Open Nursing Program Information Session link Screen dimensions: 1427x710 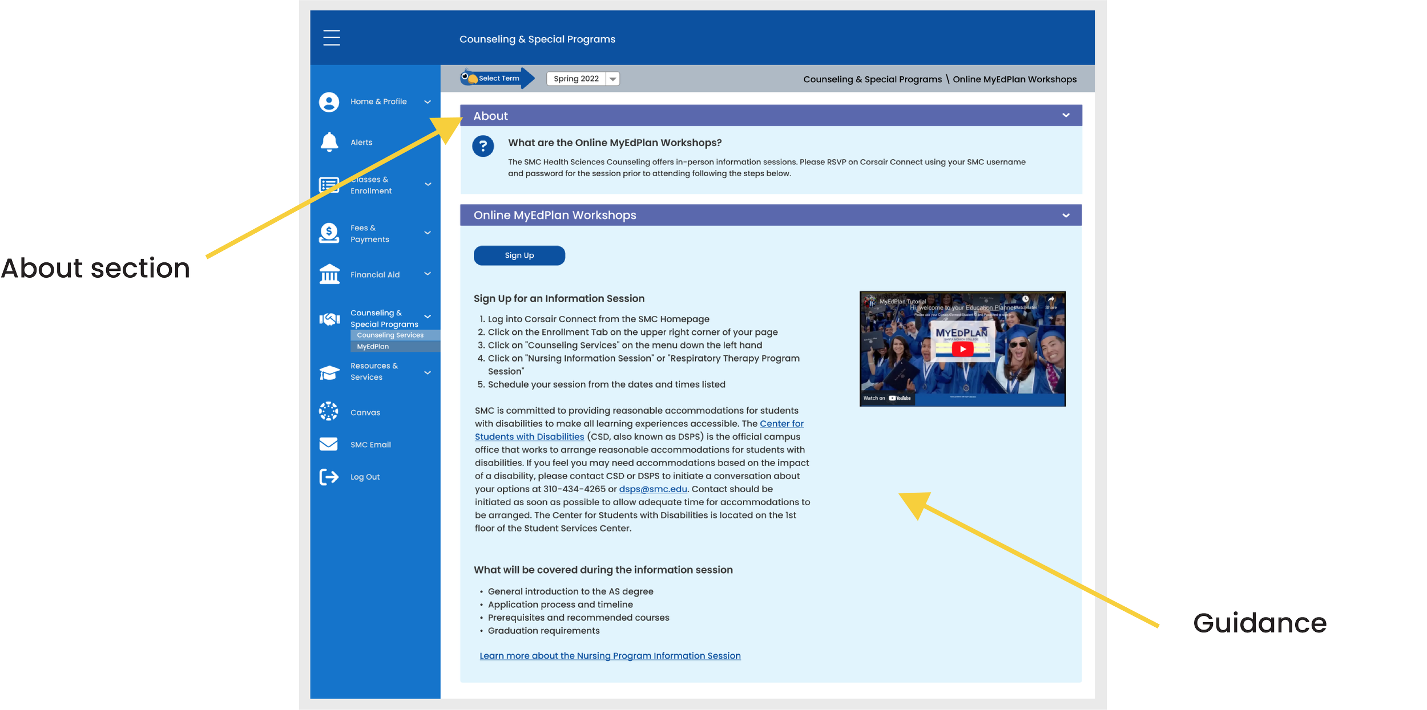[610, 656]
